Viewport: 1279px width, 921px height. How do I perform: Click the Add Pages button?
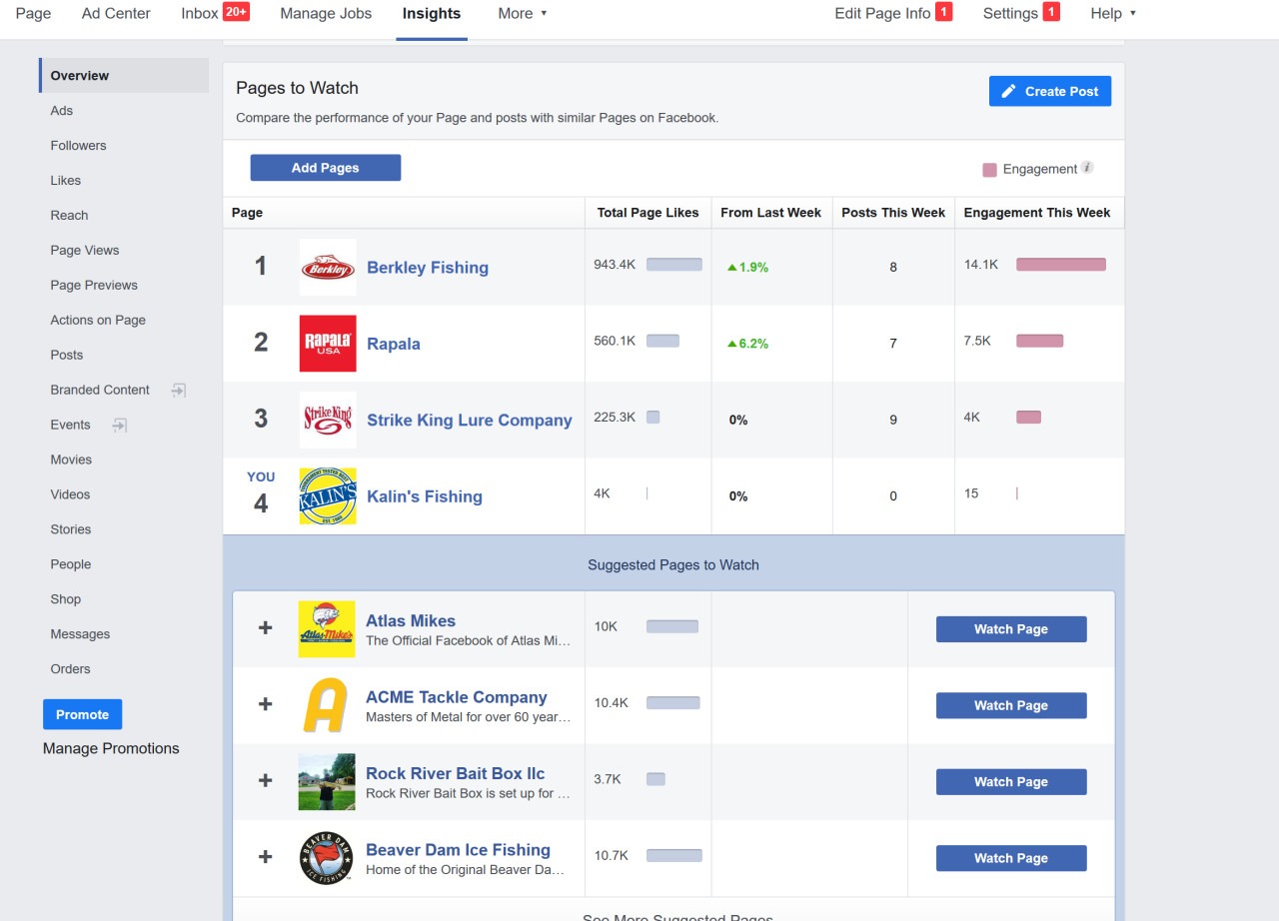pyautogui.click(x=325, y=168)
